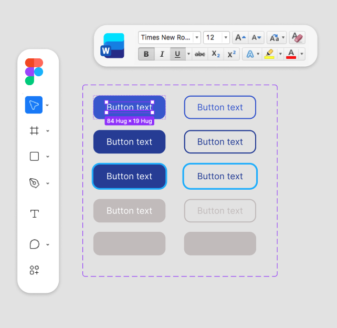The image size is (337, 328).
Task: Expand the font size 12 dropdown
Action: click(226, 38)
